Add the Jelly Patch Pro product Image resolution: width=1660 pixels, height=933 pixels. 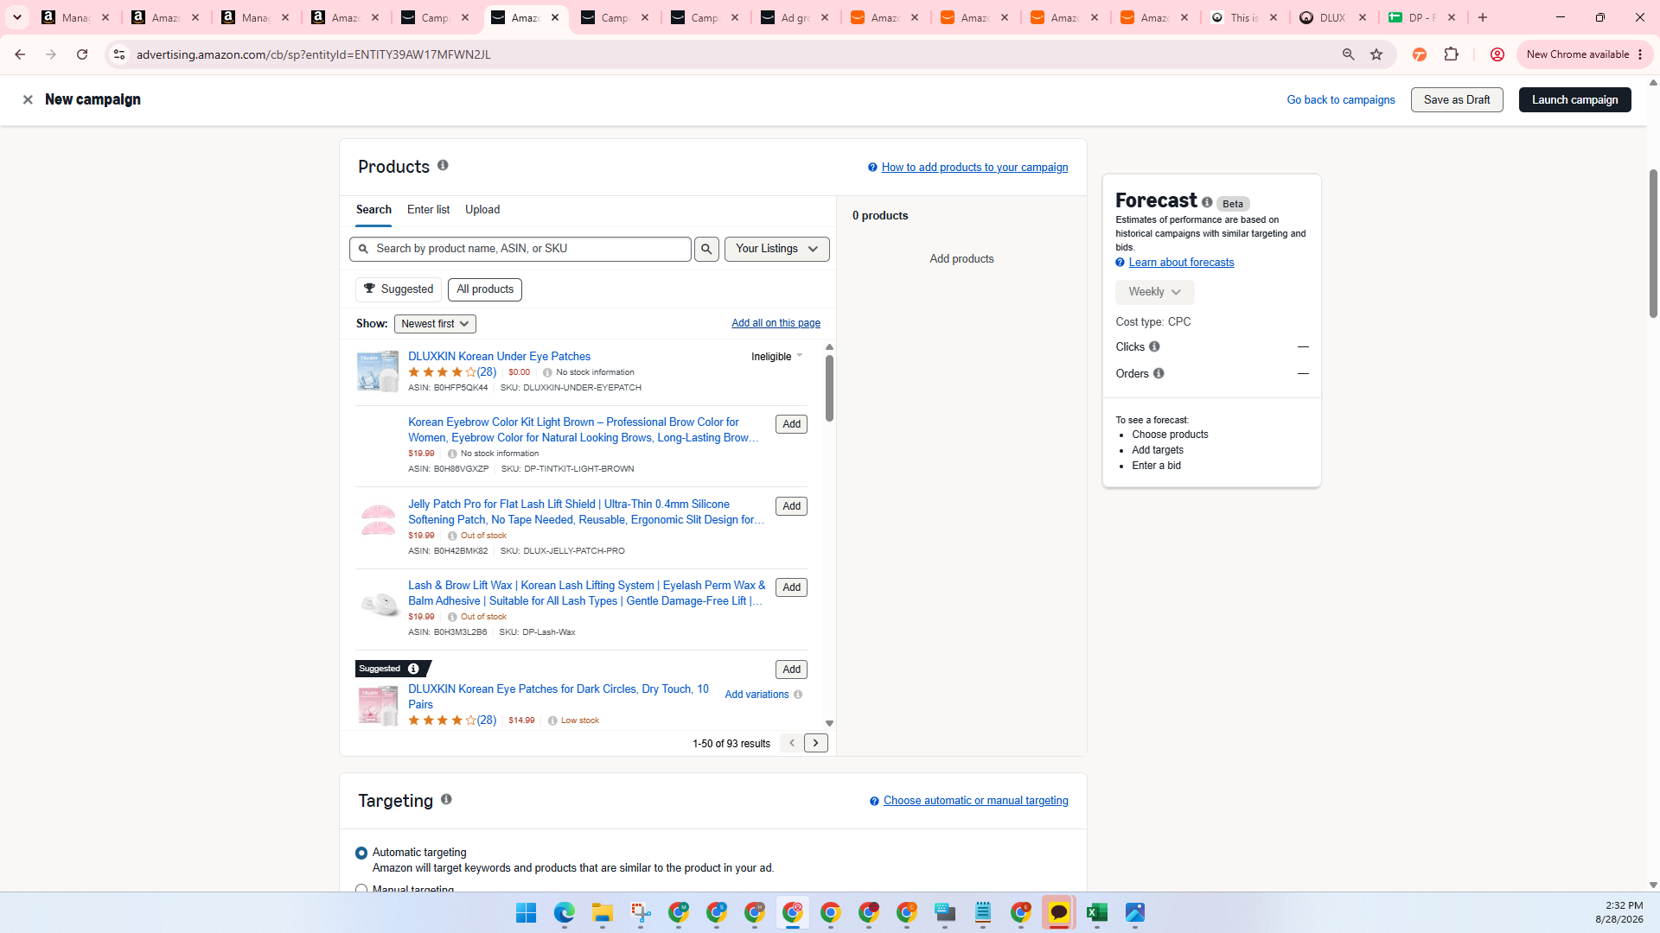pyautogui.click(x=791, y=507)
